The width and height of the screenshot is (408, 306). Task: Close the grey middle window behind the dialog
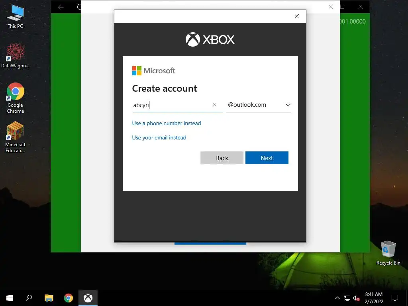click(330, 7)
